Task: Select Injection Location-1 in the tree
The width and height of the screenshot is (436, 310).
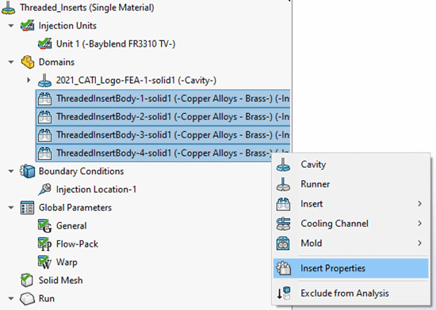Action: tap(96, 189)
